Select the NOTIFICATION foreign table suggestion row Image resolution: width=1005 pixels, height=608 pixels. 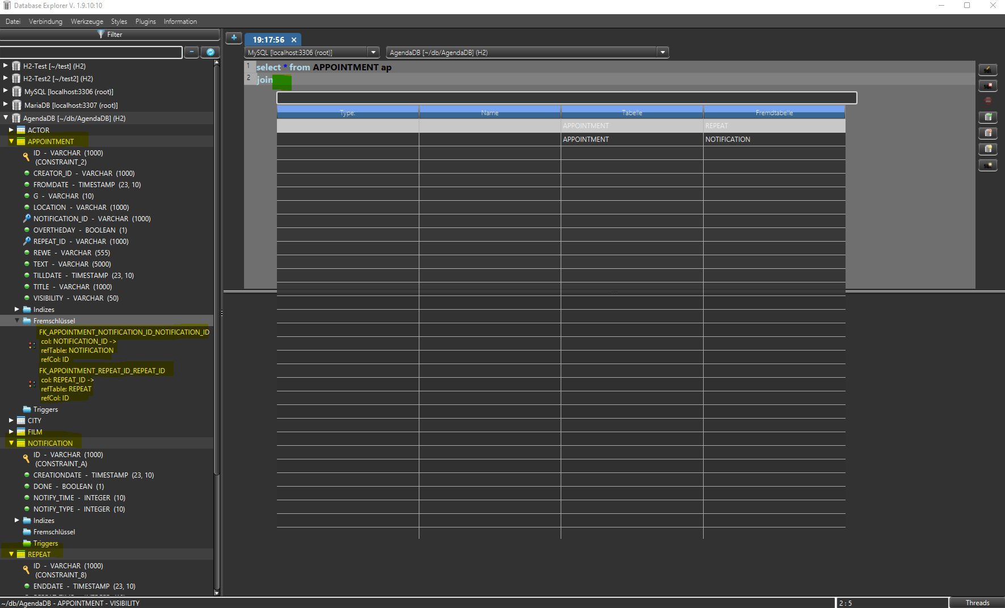click(561, 140)
